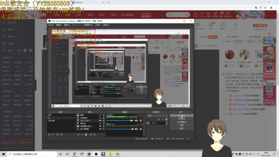Add a transition with the transitions plus icon
The image size is (279, 157).
[x=159, y=119]
